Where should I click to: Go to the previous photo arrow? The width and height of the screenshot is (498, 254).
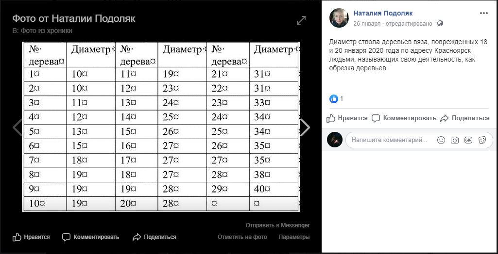pyautogui.click(x=17, y=127)
